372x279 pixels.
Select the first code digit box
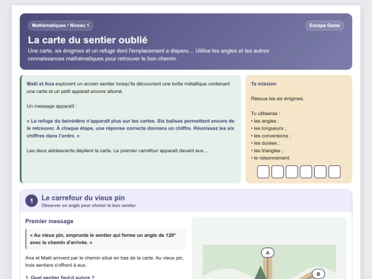click(x=263, y=172)
